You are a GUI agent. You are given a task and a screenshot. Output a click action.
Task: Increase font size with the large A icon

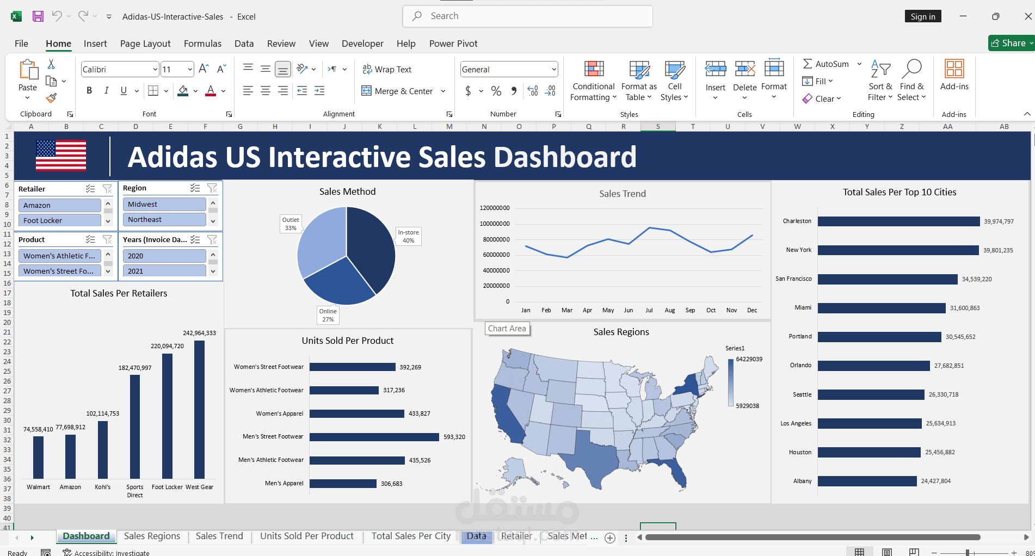pos(204,69)
